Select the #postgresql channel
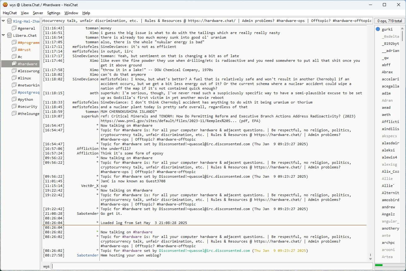 tap(28, 92)
